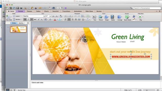Switch to the Themes ribbon tab

pos(29,11)
